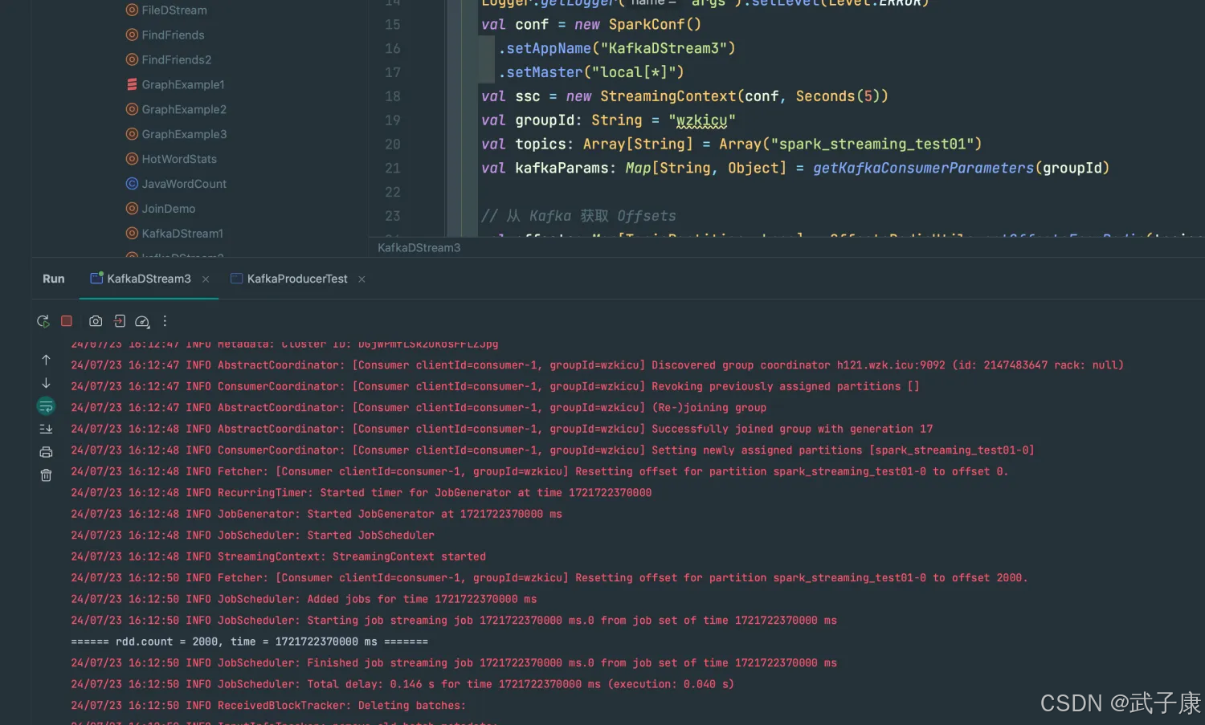The height and width of the screenshot is (725, 1205).
Task: Click the JavaWordCount blue class icon
Action: coord(132,184)
